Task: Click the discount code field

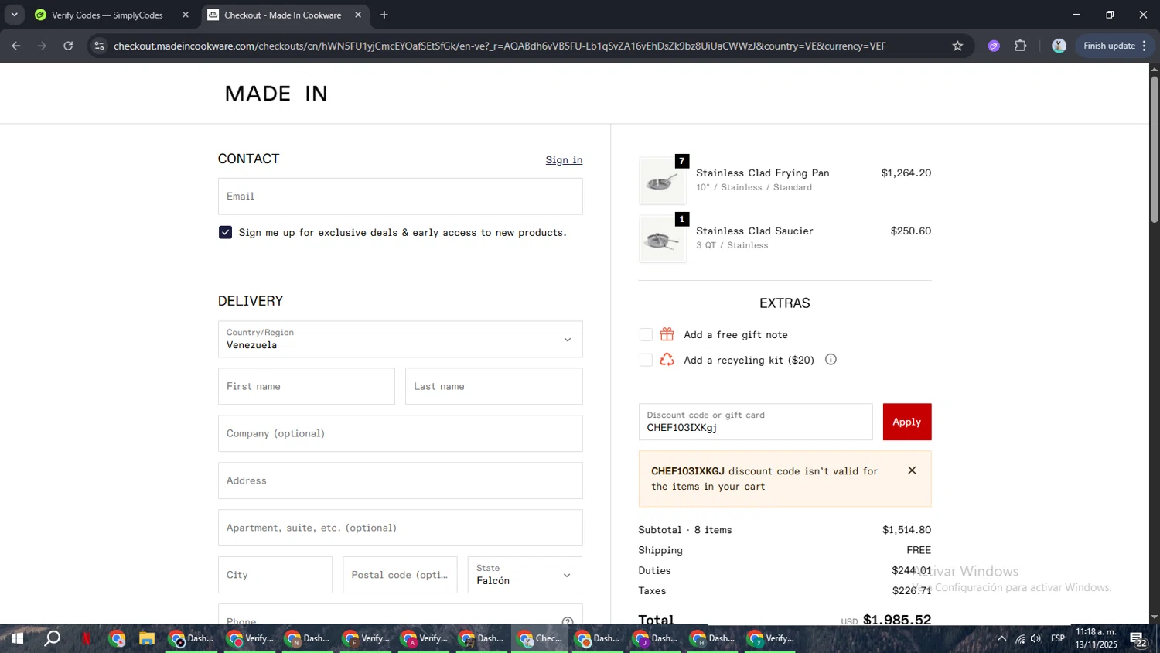Action: tap(756, 422)
